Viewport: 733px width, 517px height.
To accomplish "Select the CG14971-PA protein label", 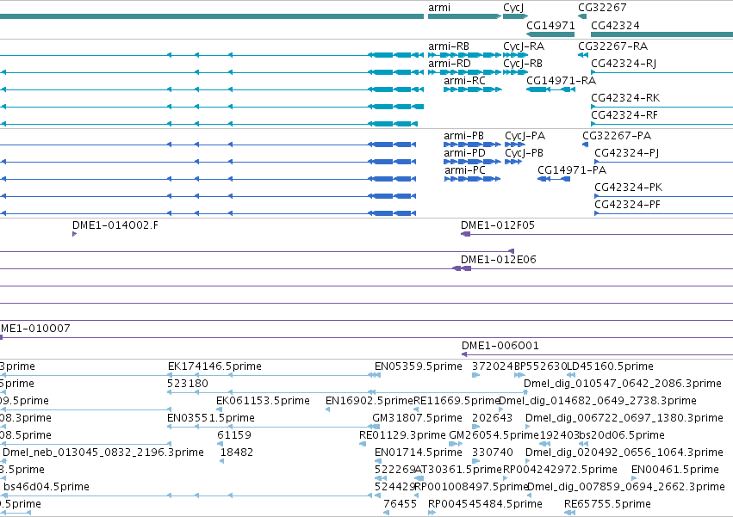I will pyautogui.click(x=572, y=170).
